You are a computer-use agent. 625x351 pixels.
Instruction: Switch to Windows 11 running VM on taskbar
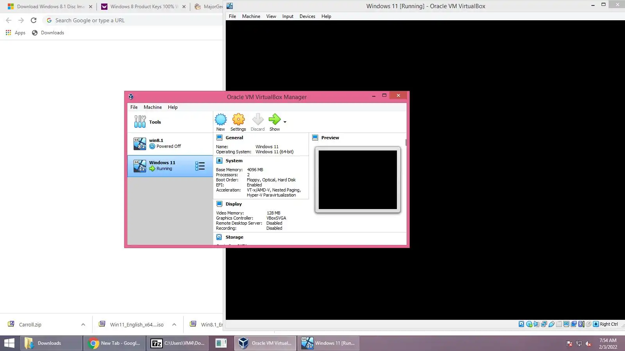[329, 343]
